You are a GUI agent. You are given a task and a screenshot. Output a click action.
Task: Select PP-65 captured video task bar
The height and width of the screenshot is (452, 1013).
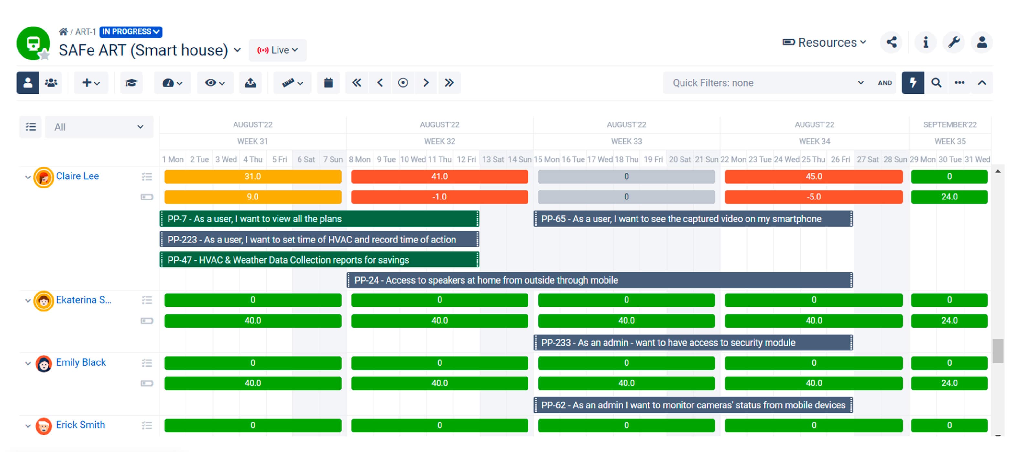tap(693, 219)
